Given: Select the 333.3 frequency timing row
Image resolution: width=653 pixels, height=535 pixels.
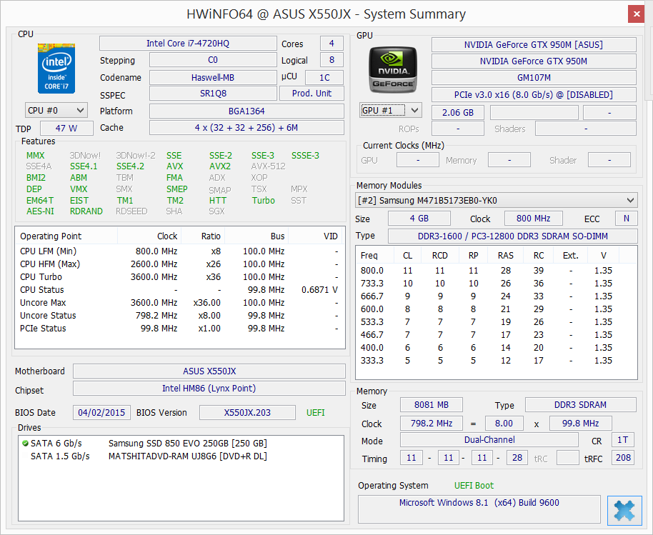Looking at the screenshot, I should (496, 361).
